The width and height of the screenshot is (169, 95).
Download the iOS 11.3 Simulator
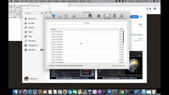coord(51,52)
